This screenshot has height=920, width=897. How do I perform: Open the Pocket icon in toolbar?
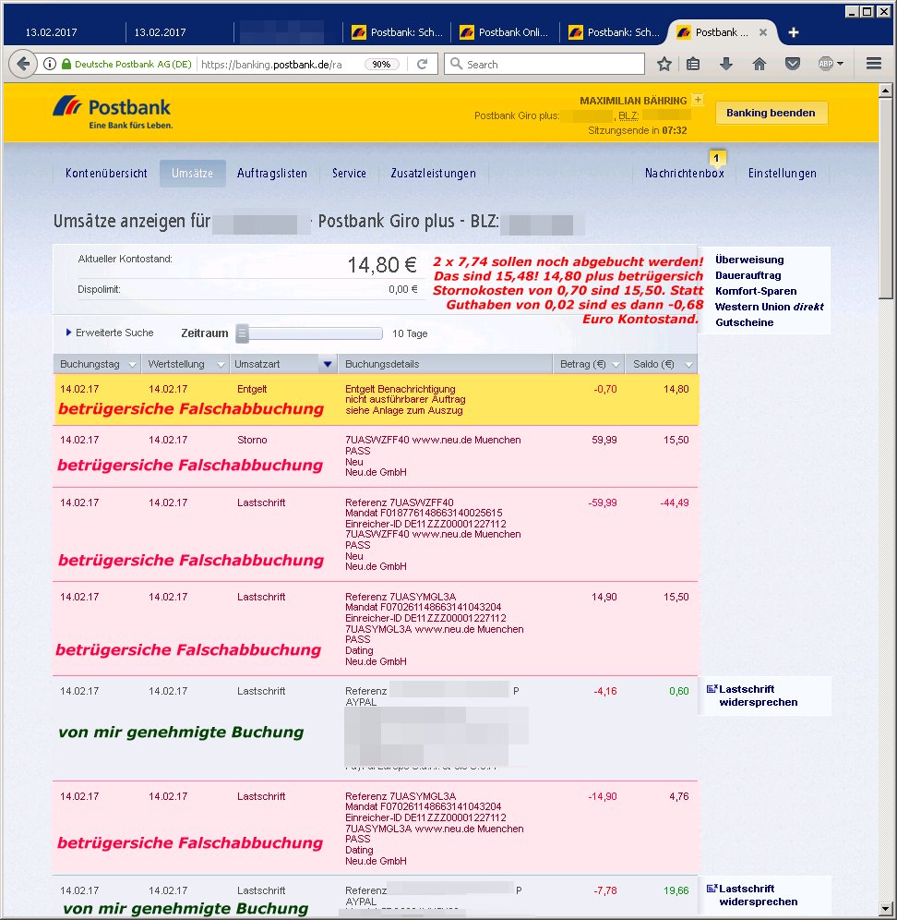pyautogui.click(x=793, y=64)
